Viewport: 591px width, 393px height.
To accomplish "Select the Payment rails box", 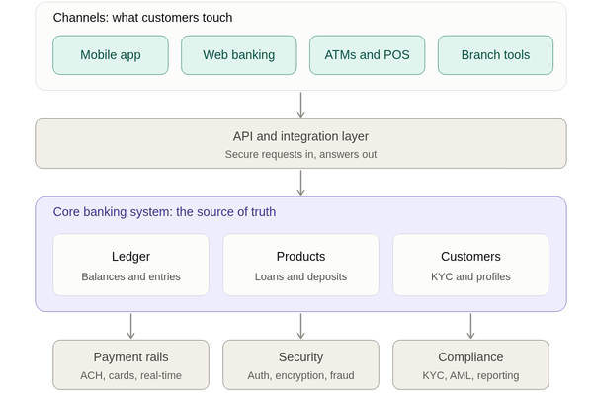I will (130, 364).
